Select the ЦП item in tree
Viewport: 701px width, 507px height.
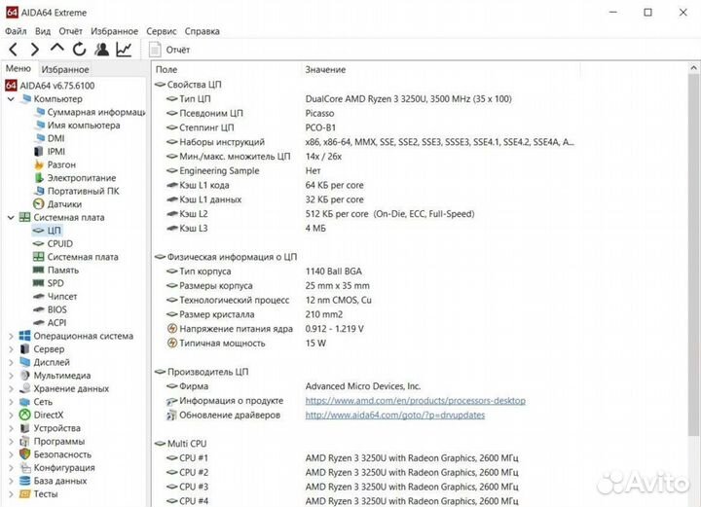click(x=47, y=231)
